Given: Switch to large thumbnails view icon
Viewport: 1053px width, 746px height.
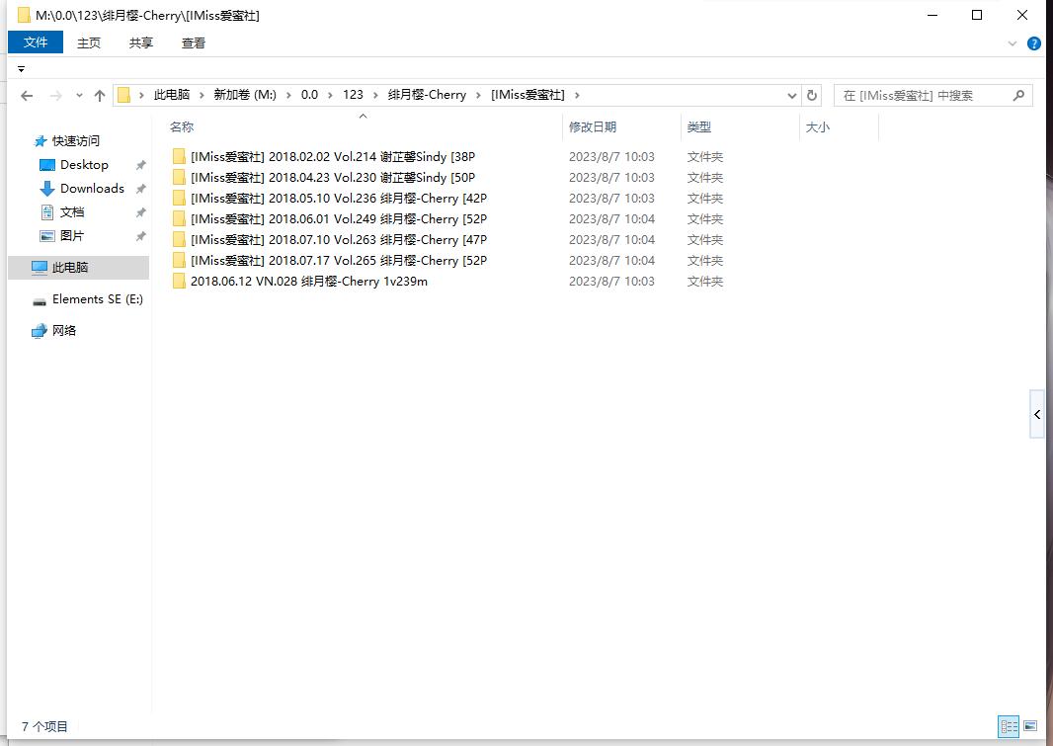Looking at the screenshot, I should click(x=1030, y=726).
